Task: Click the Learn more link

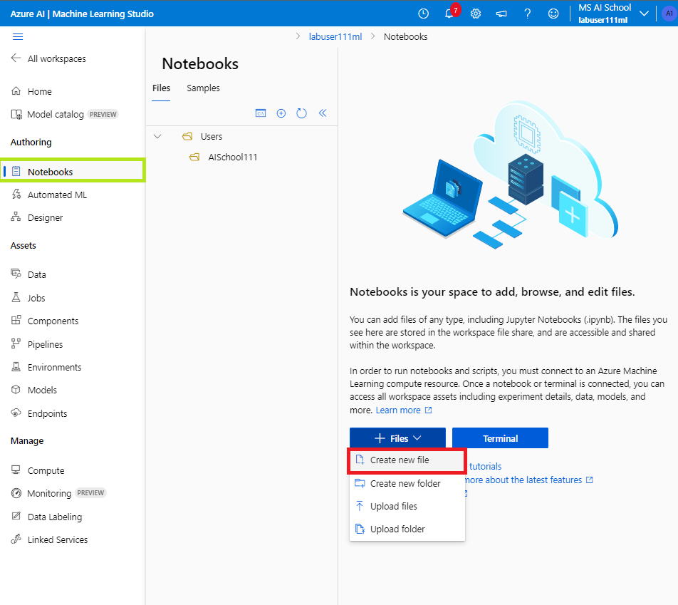Action: (403, 410)
